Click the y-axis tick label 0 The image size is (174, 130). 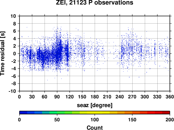(15, 54)
